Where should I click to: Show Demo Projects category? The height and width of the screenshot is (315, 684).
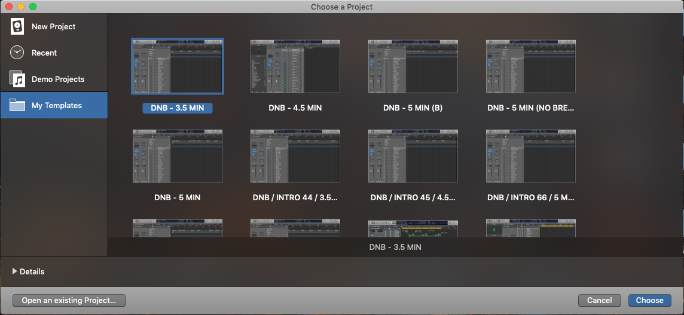point(54,79)
